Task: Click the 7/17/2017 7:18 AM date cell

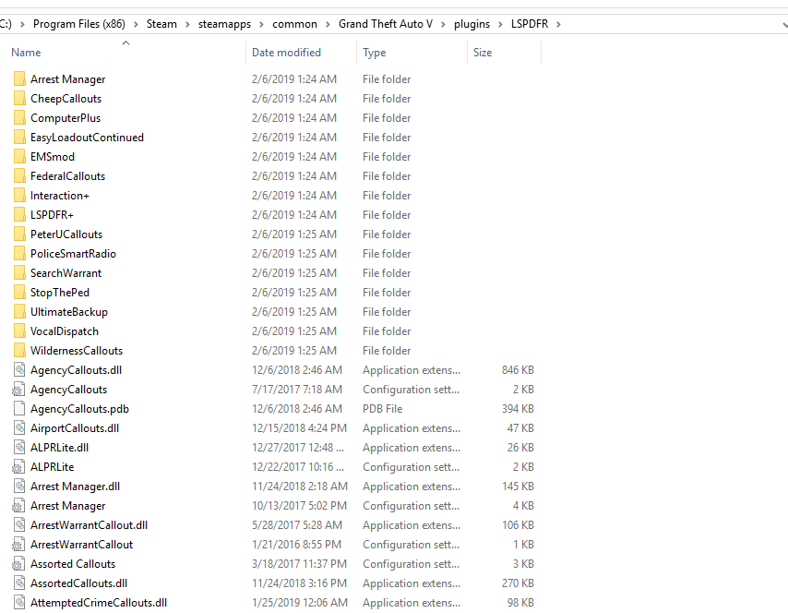Action: coord(297,390)
